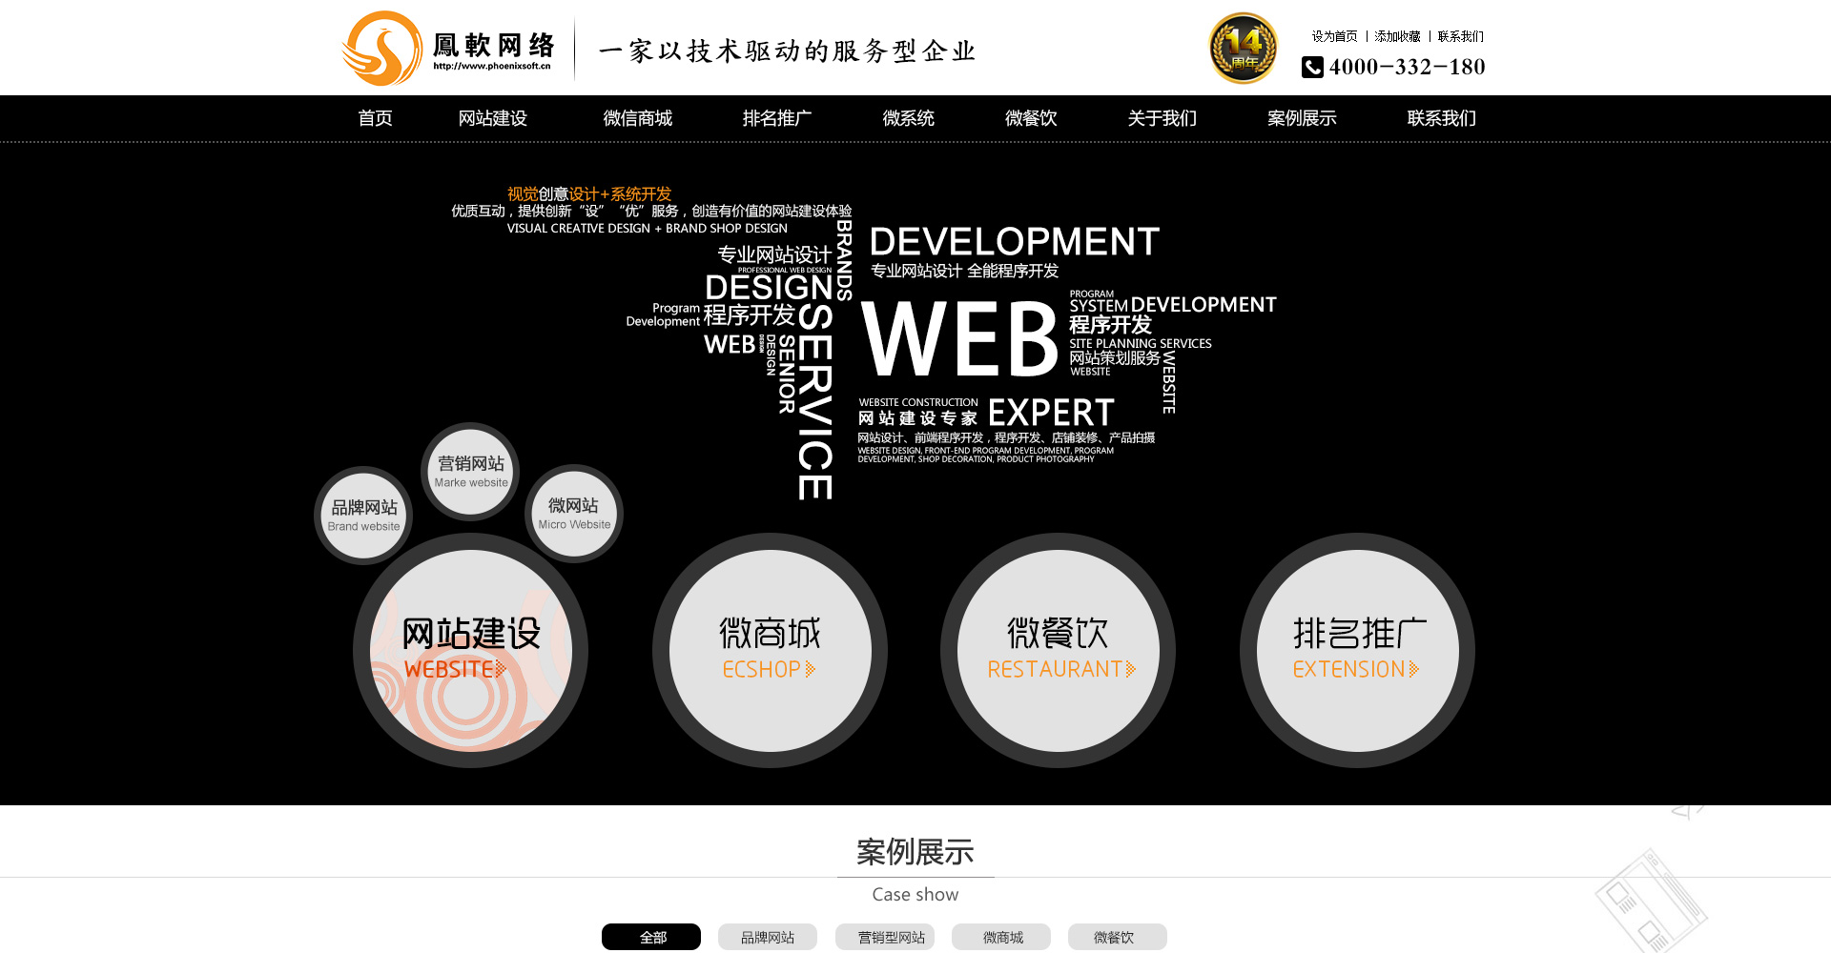Open 微信商城 in navigation bar
Viewport: 1831px width, 953px height.
click(x=637, y=118)
